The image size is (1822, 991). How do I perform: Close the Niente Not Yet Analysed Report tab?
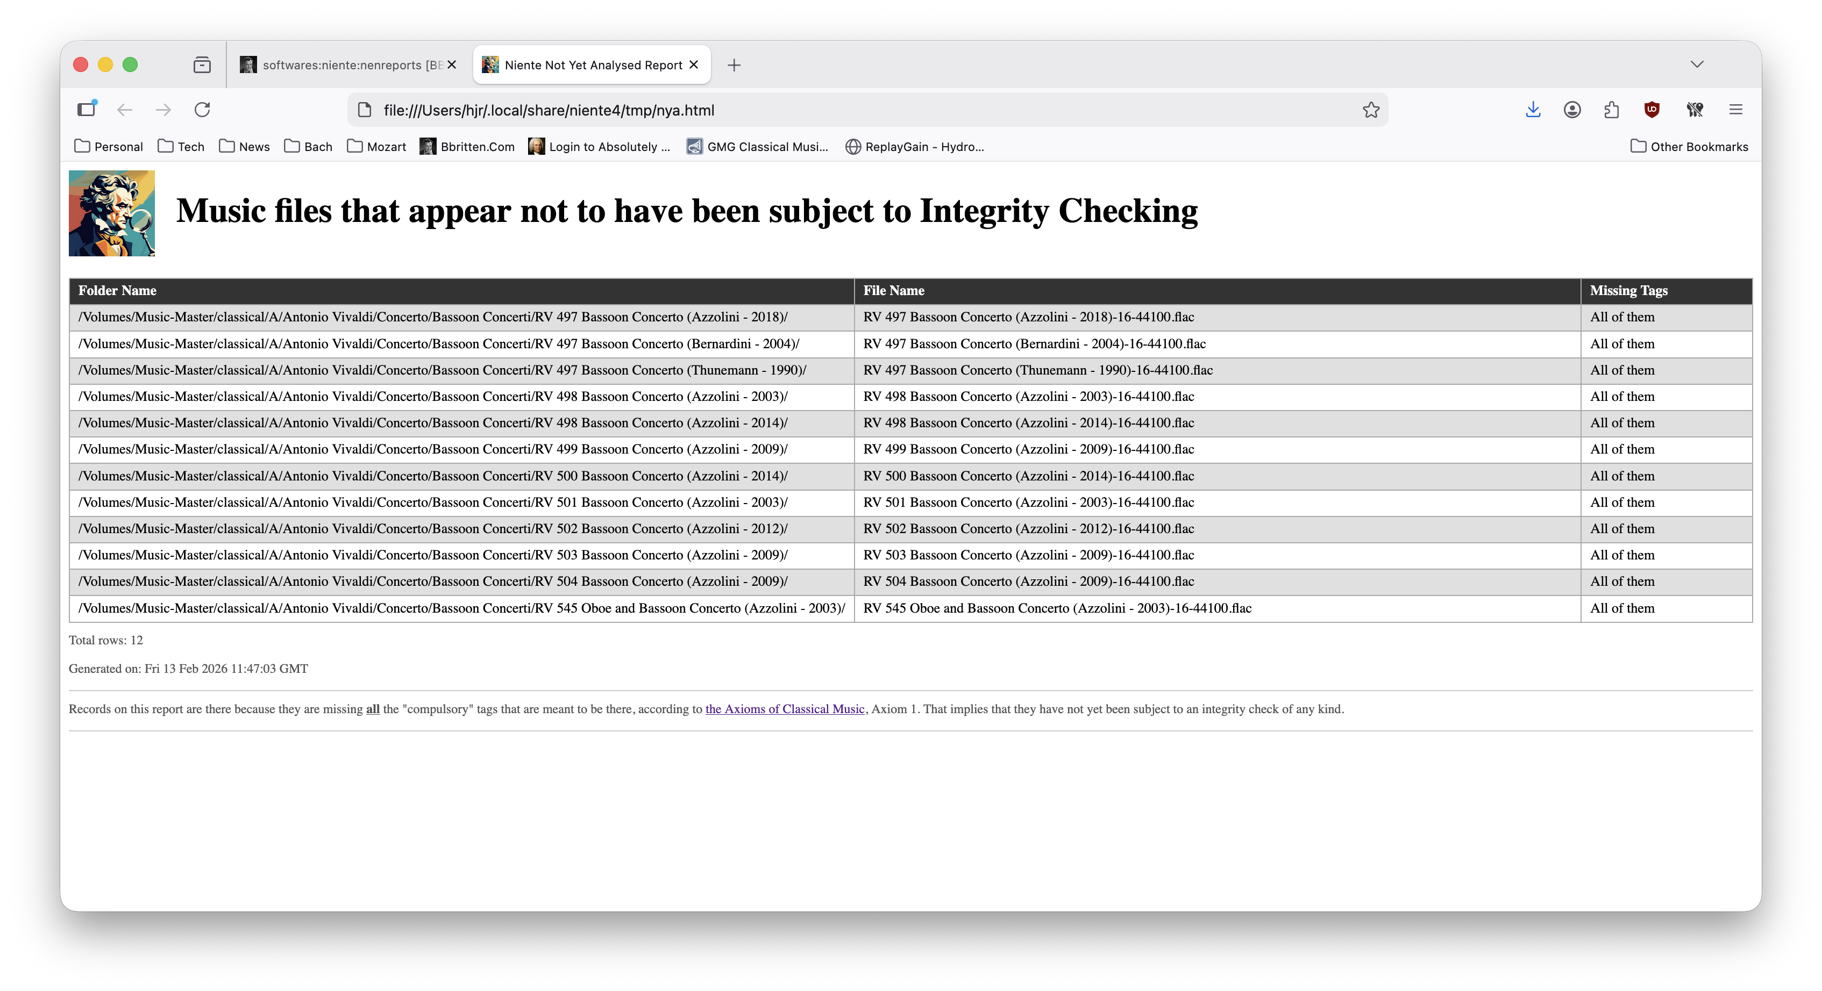coord(694,64)
